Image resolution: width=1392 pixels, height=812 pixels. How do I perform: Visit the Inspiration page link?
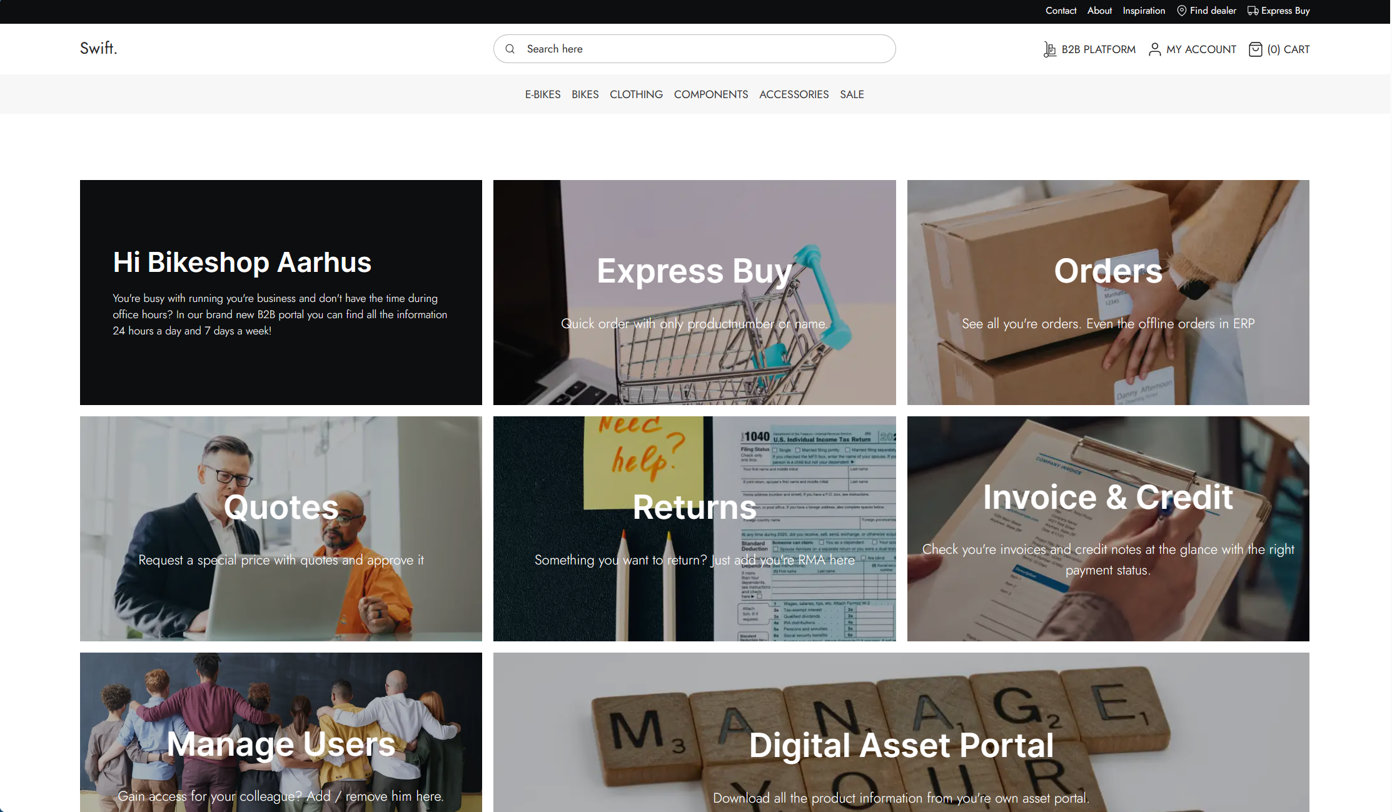click(1144, 11)
